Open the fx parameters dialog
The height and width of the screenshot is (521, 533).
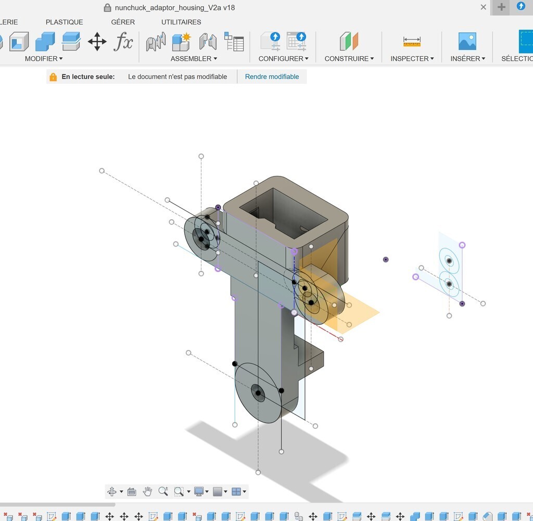123,42
